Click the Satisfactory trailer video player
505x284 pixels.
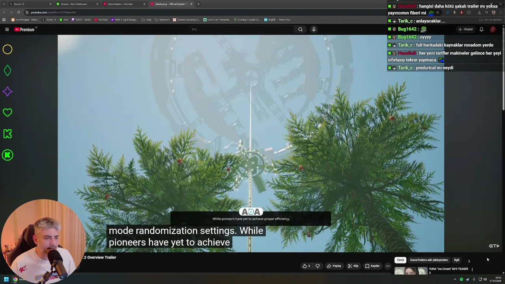pos(251,143)
